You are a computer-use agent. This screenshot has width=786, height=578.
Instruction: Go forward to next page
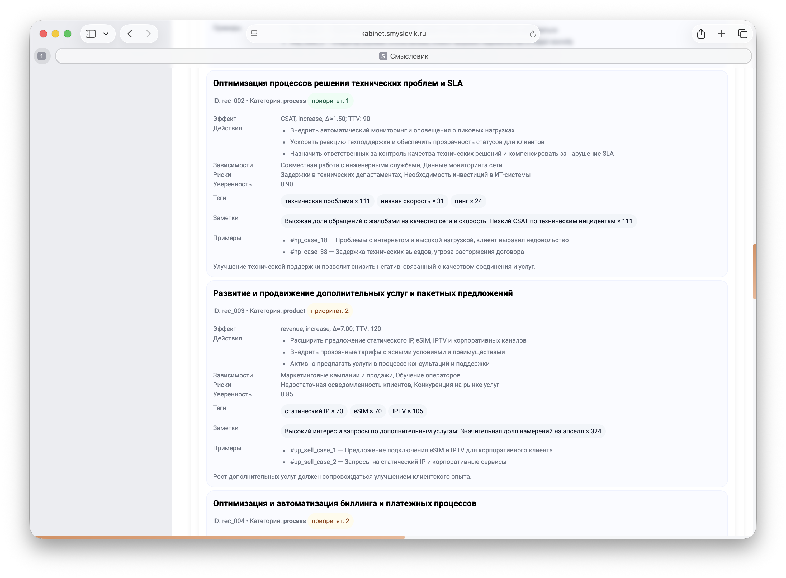(x=148, y=34)
